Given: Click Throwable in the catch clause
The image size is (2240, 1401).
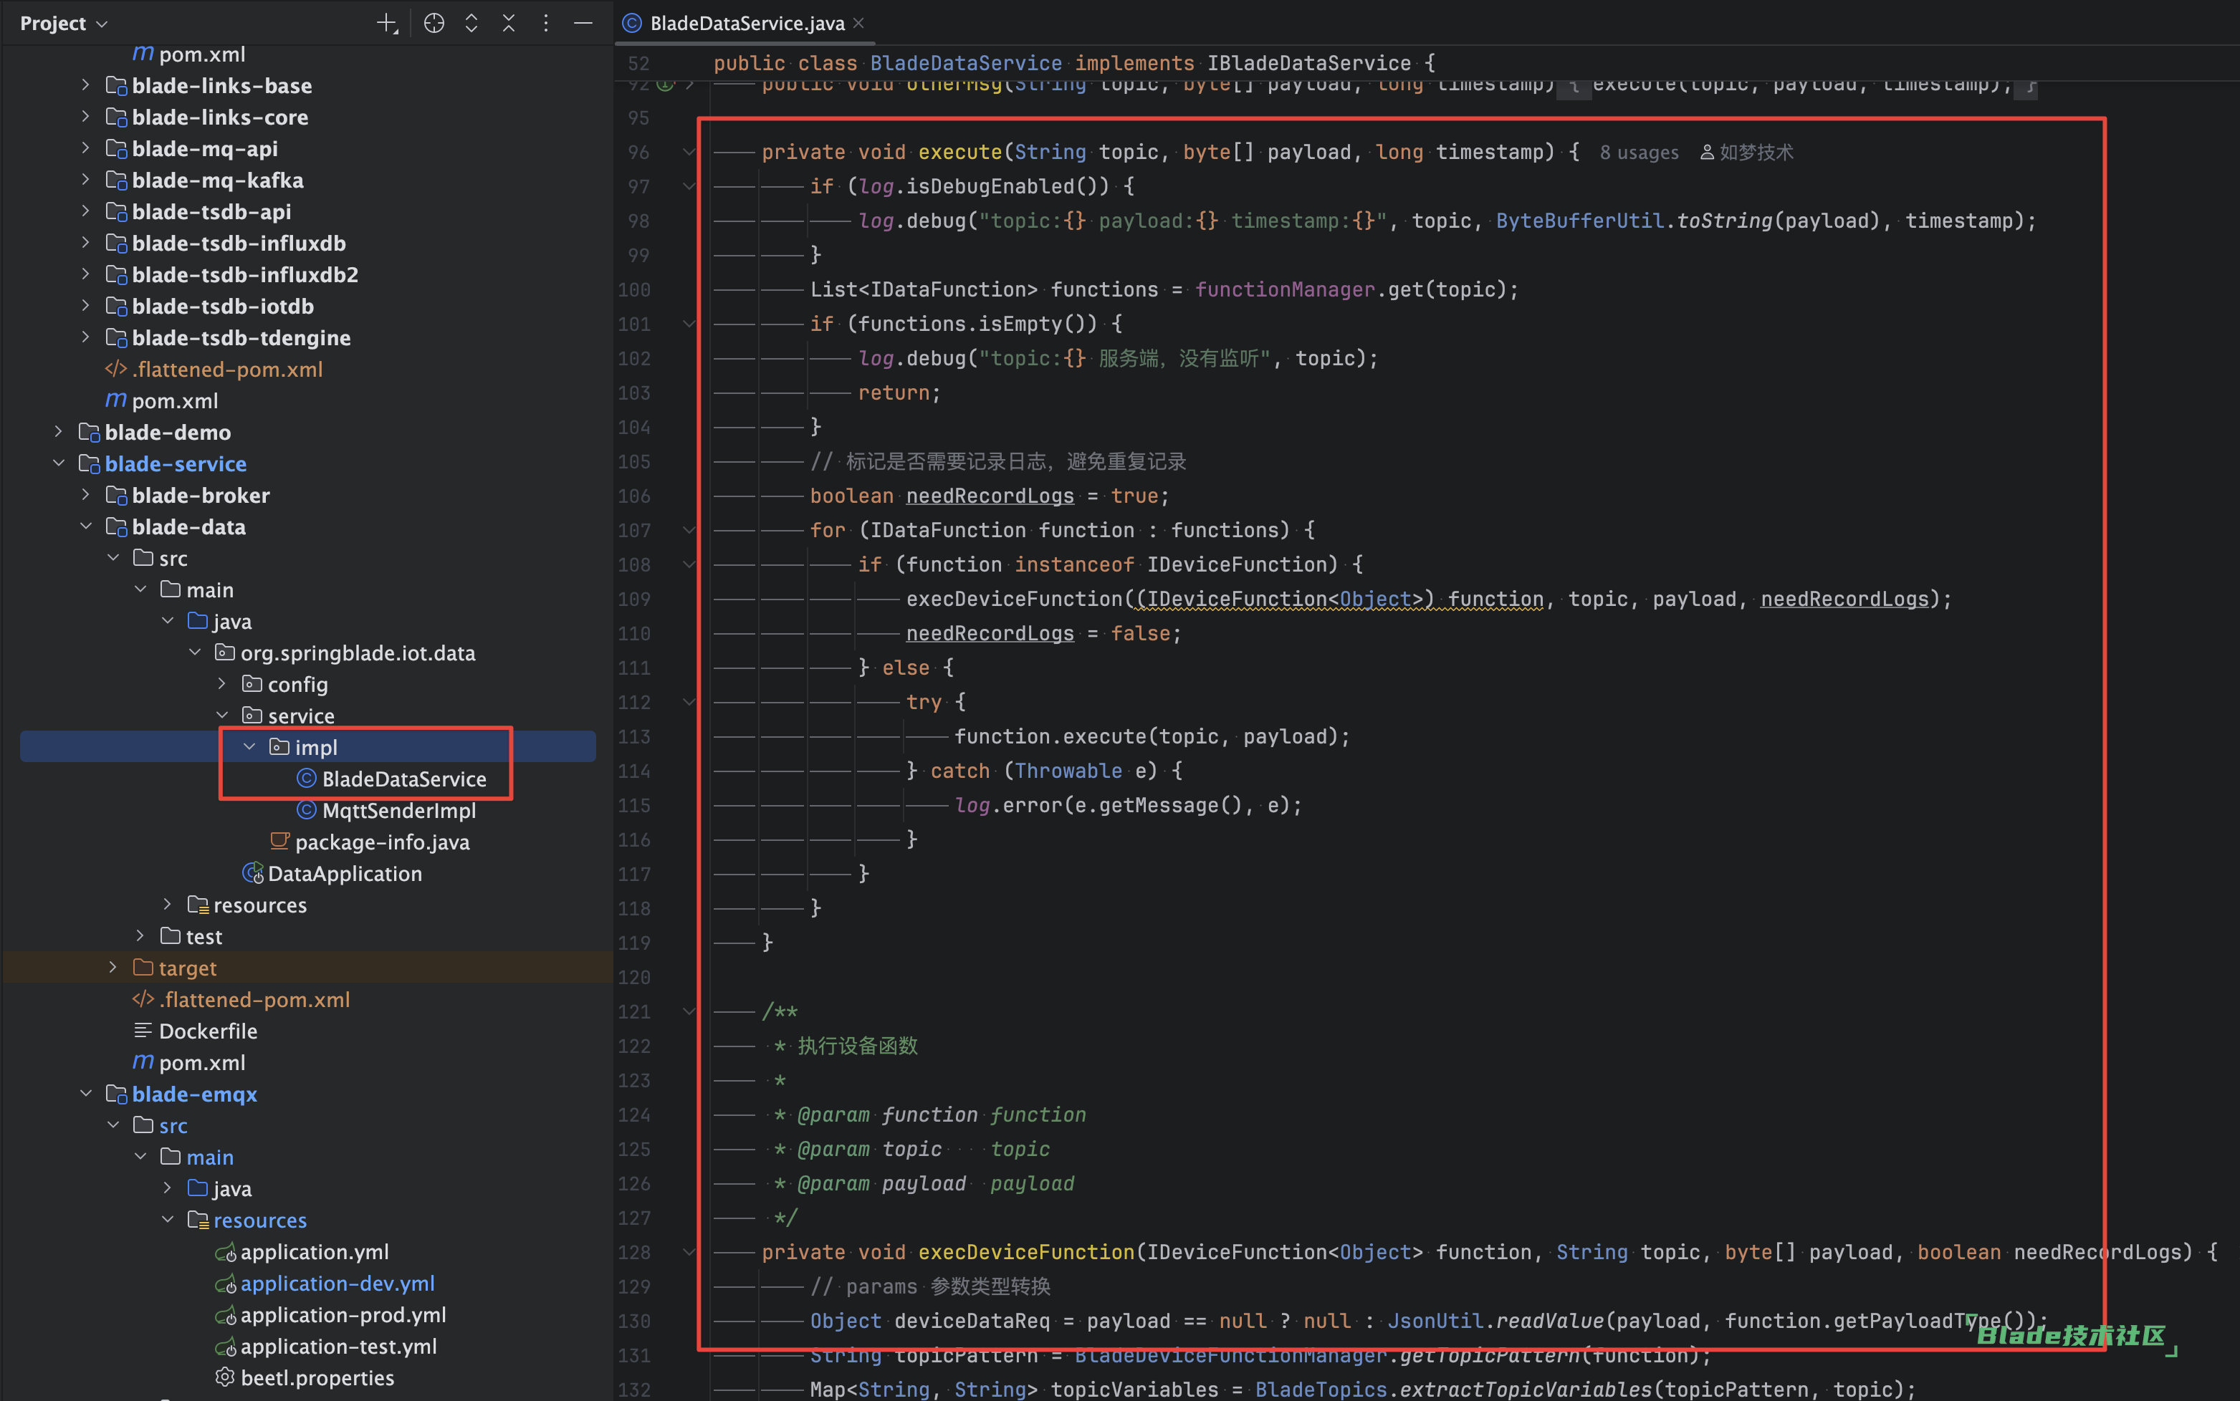Looking at the screenshot, I should tap(1068, 770).
